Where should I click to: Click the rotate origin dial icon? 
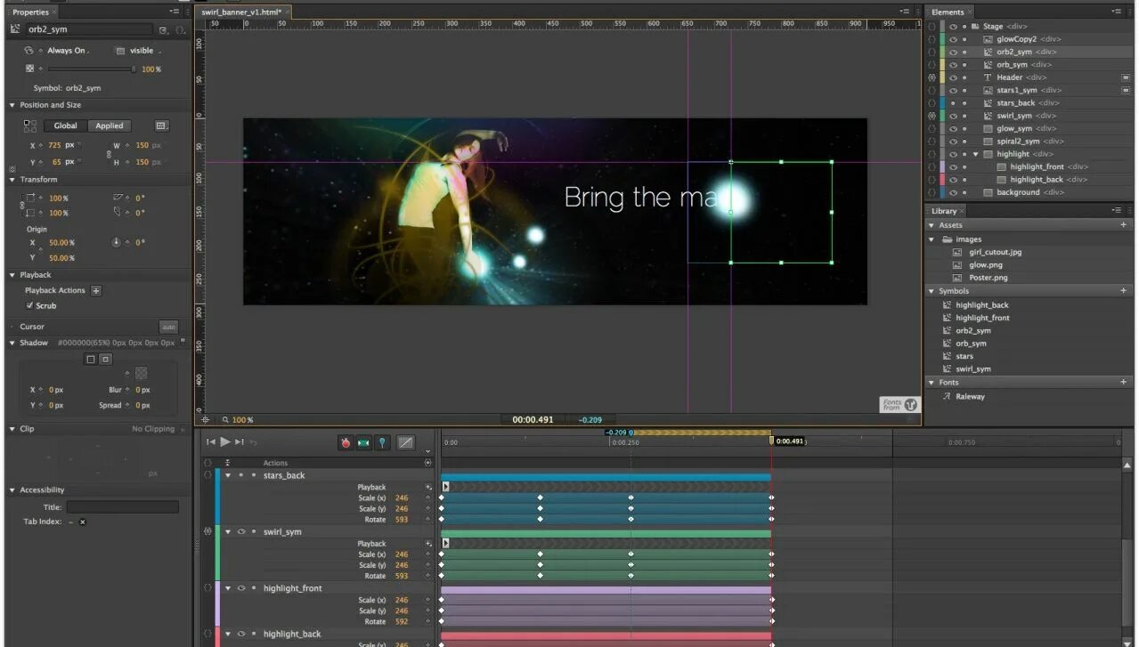pyautogui.click(x=116, y=242)
